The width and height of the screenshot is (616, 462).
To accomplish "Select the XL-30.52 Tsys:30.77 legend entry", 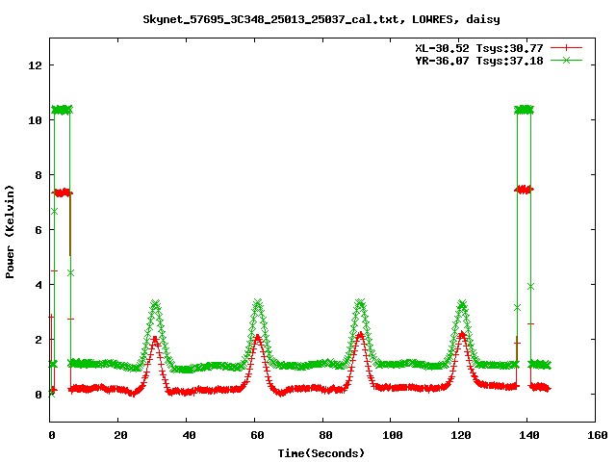I will click(x=479, y=48).
